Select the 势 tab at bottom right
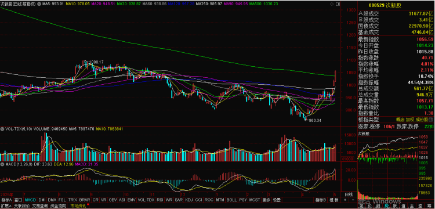The height and width of the screenshot is (209, 435). coord(386,206)
